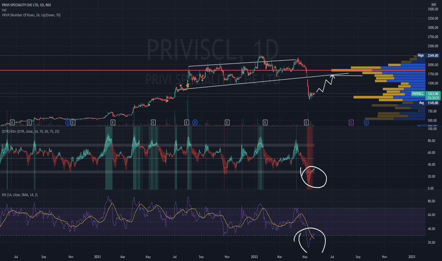The image size is (442, 261).
Task: Click the 750.00 price axis value
Action: [x=433, y=111]
